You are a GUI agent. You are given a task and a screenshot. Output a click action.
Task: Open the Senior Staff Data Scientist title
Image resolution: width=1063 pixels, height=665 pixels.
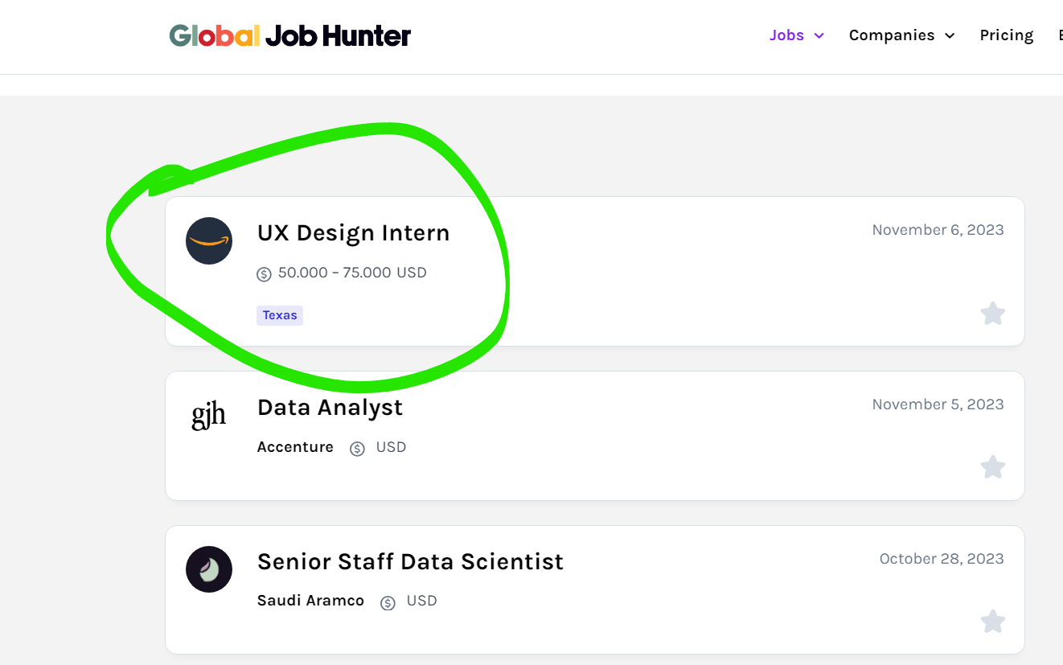[x=410, y=561]
